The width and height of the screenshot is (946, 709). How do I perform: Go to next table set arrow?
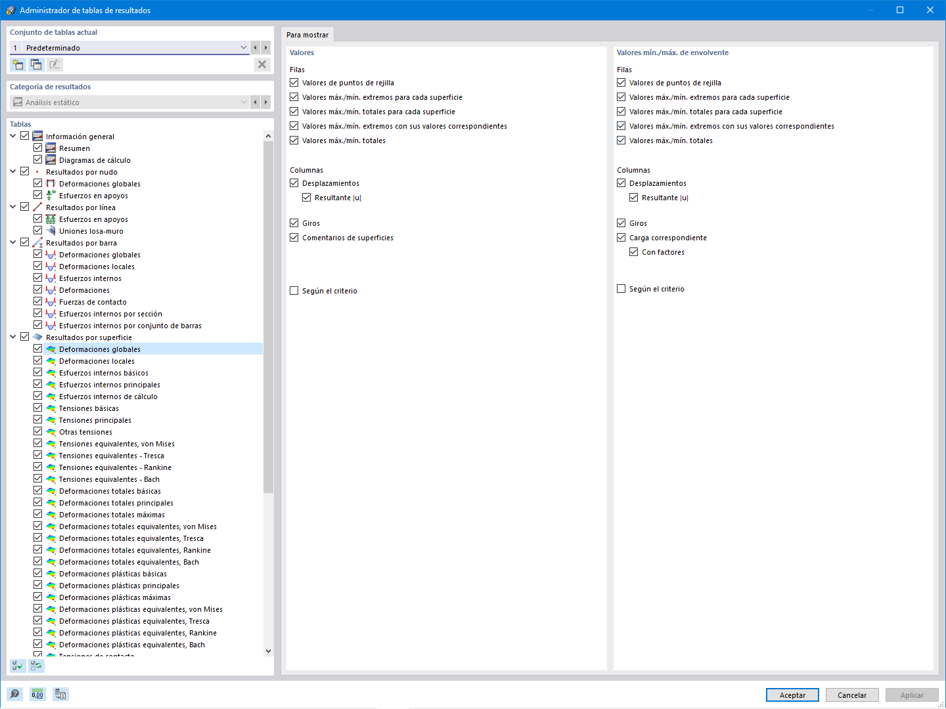[265, 47]
